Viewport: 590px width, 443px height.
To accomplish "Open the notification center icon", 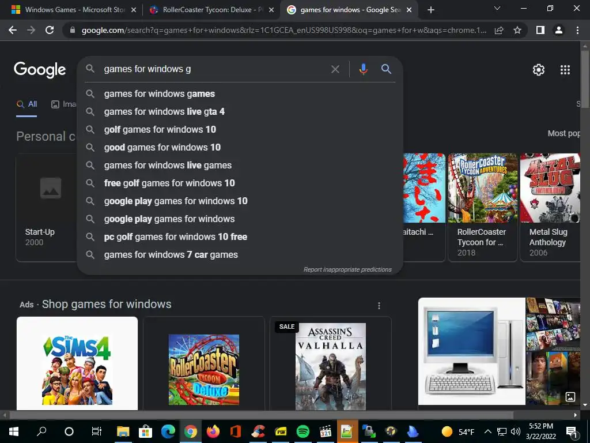I will click(572, 431).
